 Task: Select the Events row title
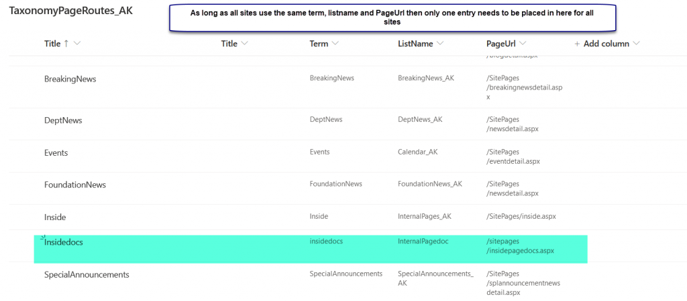pyautogui.click(x=56, y=153)
